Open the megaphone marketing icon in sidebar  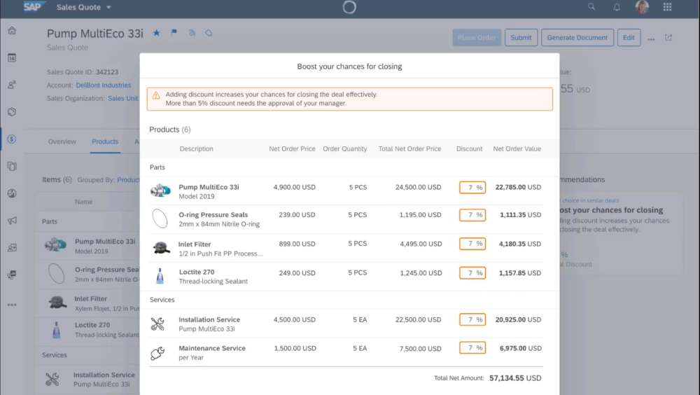[x=12, y=221]
